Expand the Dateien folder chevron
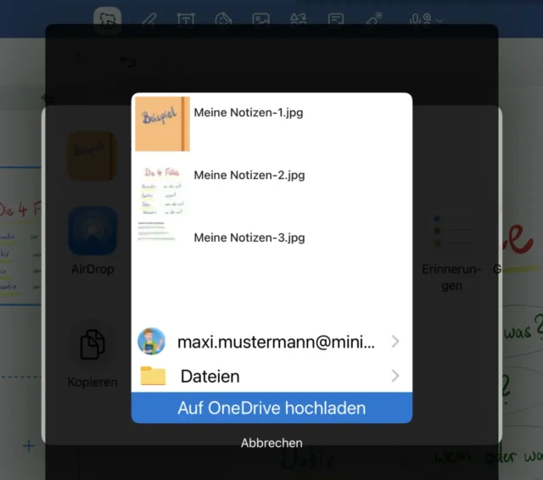This screenshot has height=480, width=543. (x=395, y=376)
